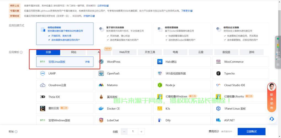Click the 宝塔Windows面板 logo icon
This screenshot has height=138, width=281.
[x=43, y=120]
